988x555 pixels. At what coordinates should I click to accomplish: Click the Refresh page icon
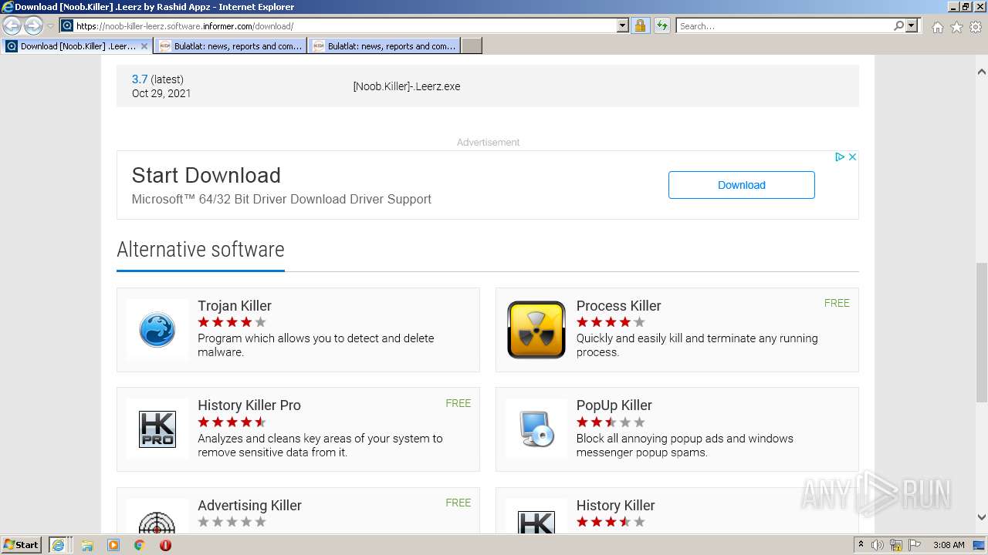(x=661, y=25)
